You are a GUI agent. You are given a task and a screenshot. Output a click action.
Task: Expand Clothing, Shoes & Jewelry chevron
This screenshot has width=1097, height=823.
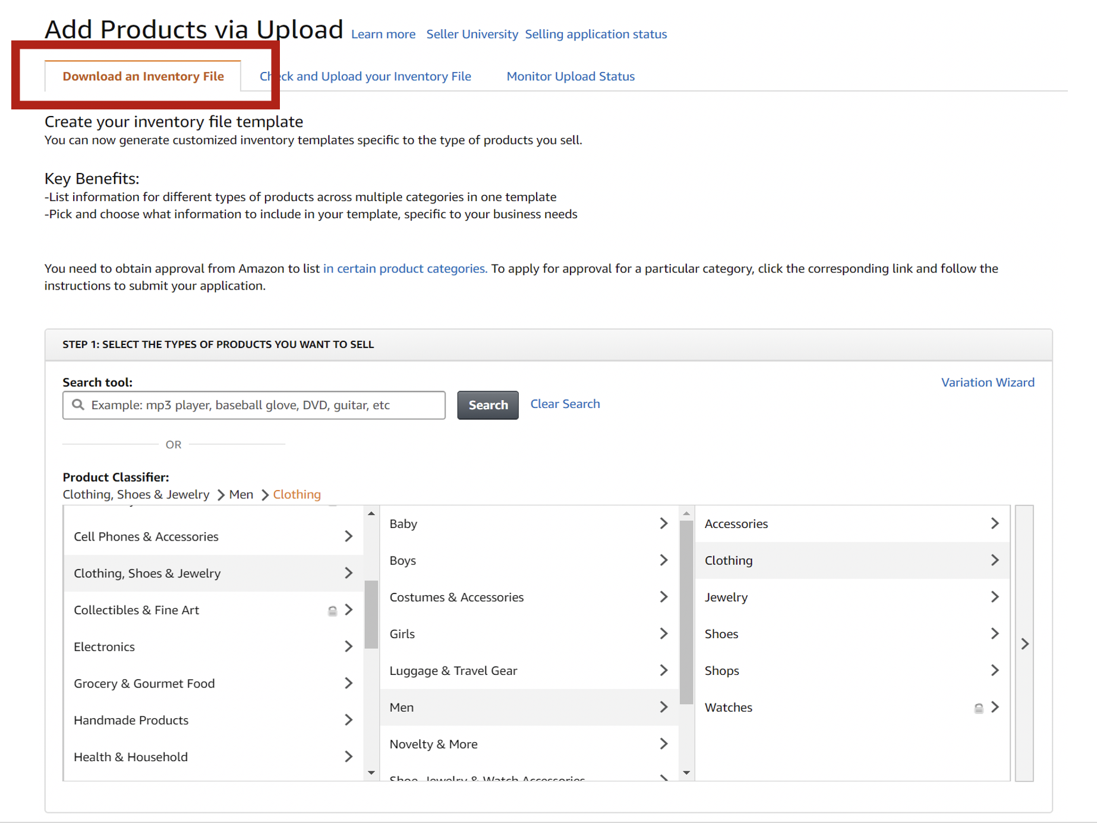point(349,573)
